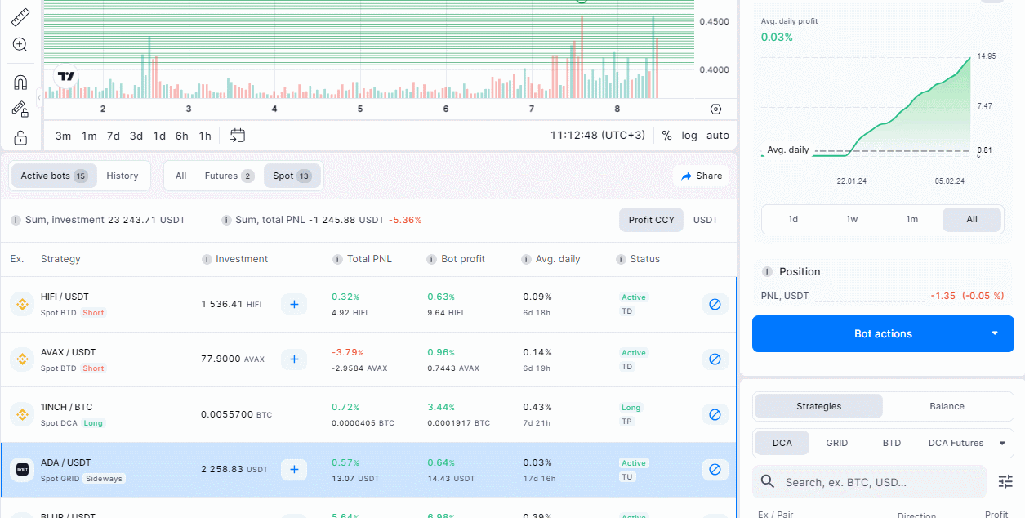Switch profit currency to USDT
The height and width of the screenshot is (518, 1025).
705,220
